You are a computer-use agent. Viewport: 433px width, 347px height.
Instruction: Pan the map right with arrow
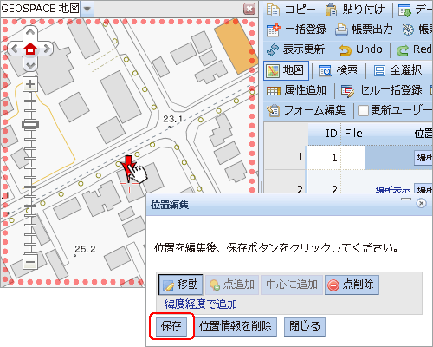coord(47,49)
